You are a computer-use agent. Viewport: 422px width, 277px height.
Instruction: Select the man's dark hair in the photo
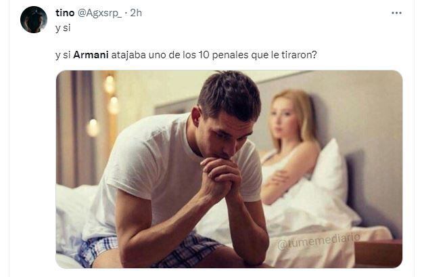[231, 94]
